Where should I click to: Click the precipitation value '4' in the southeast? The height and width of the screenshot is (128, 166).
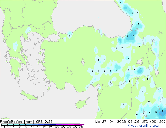tap(162, 111)
